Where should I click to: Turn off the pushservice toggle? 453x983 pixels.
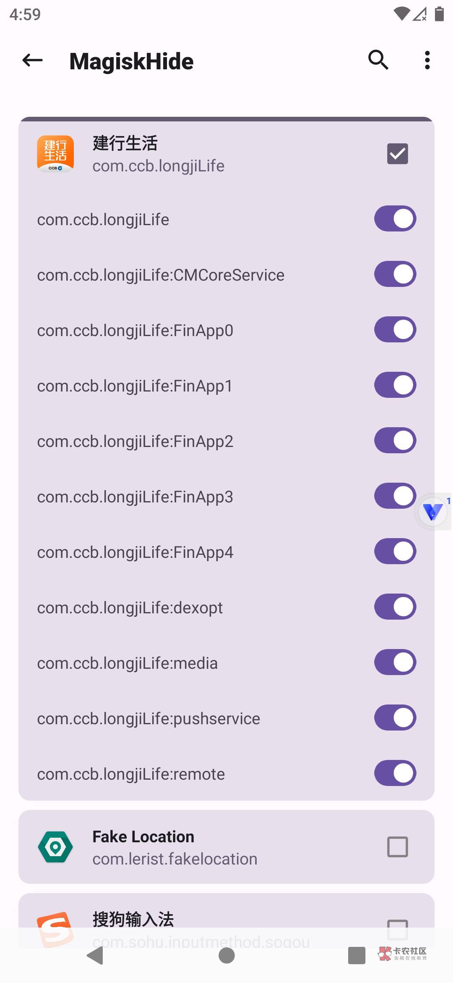(x=395, y=718)
